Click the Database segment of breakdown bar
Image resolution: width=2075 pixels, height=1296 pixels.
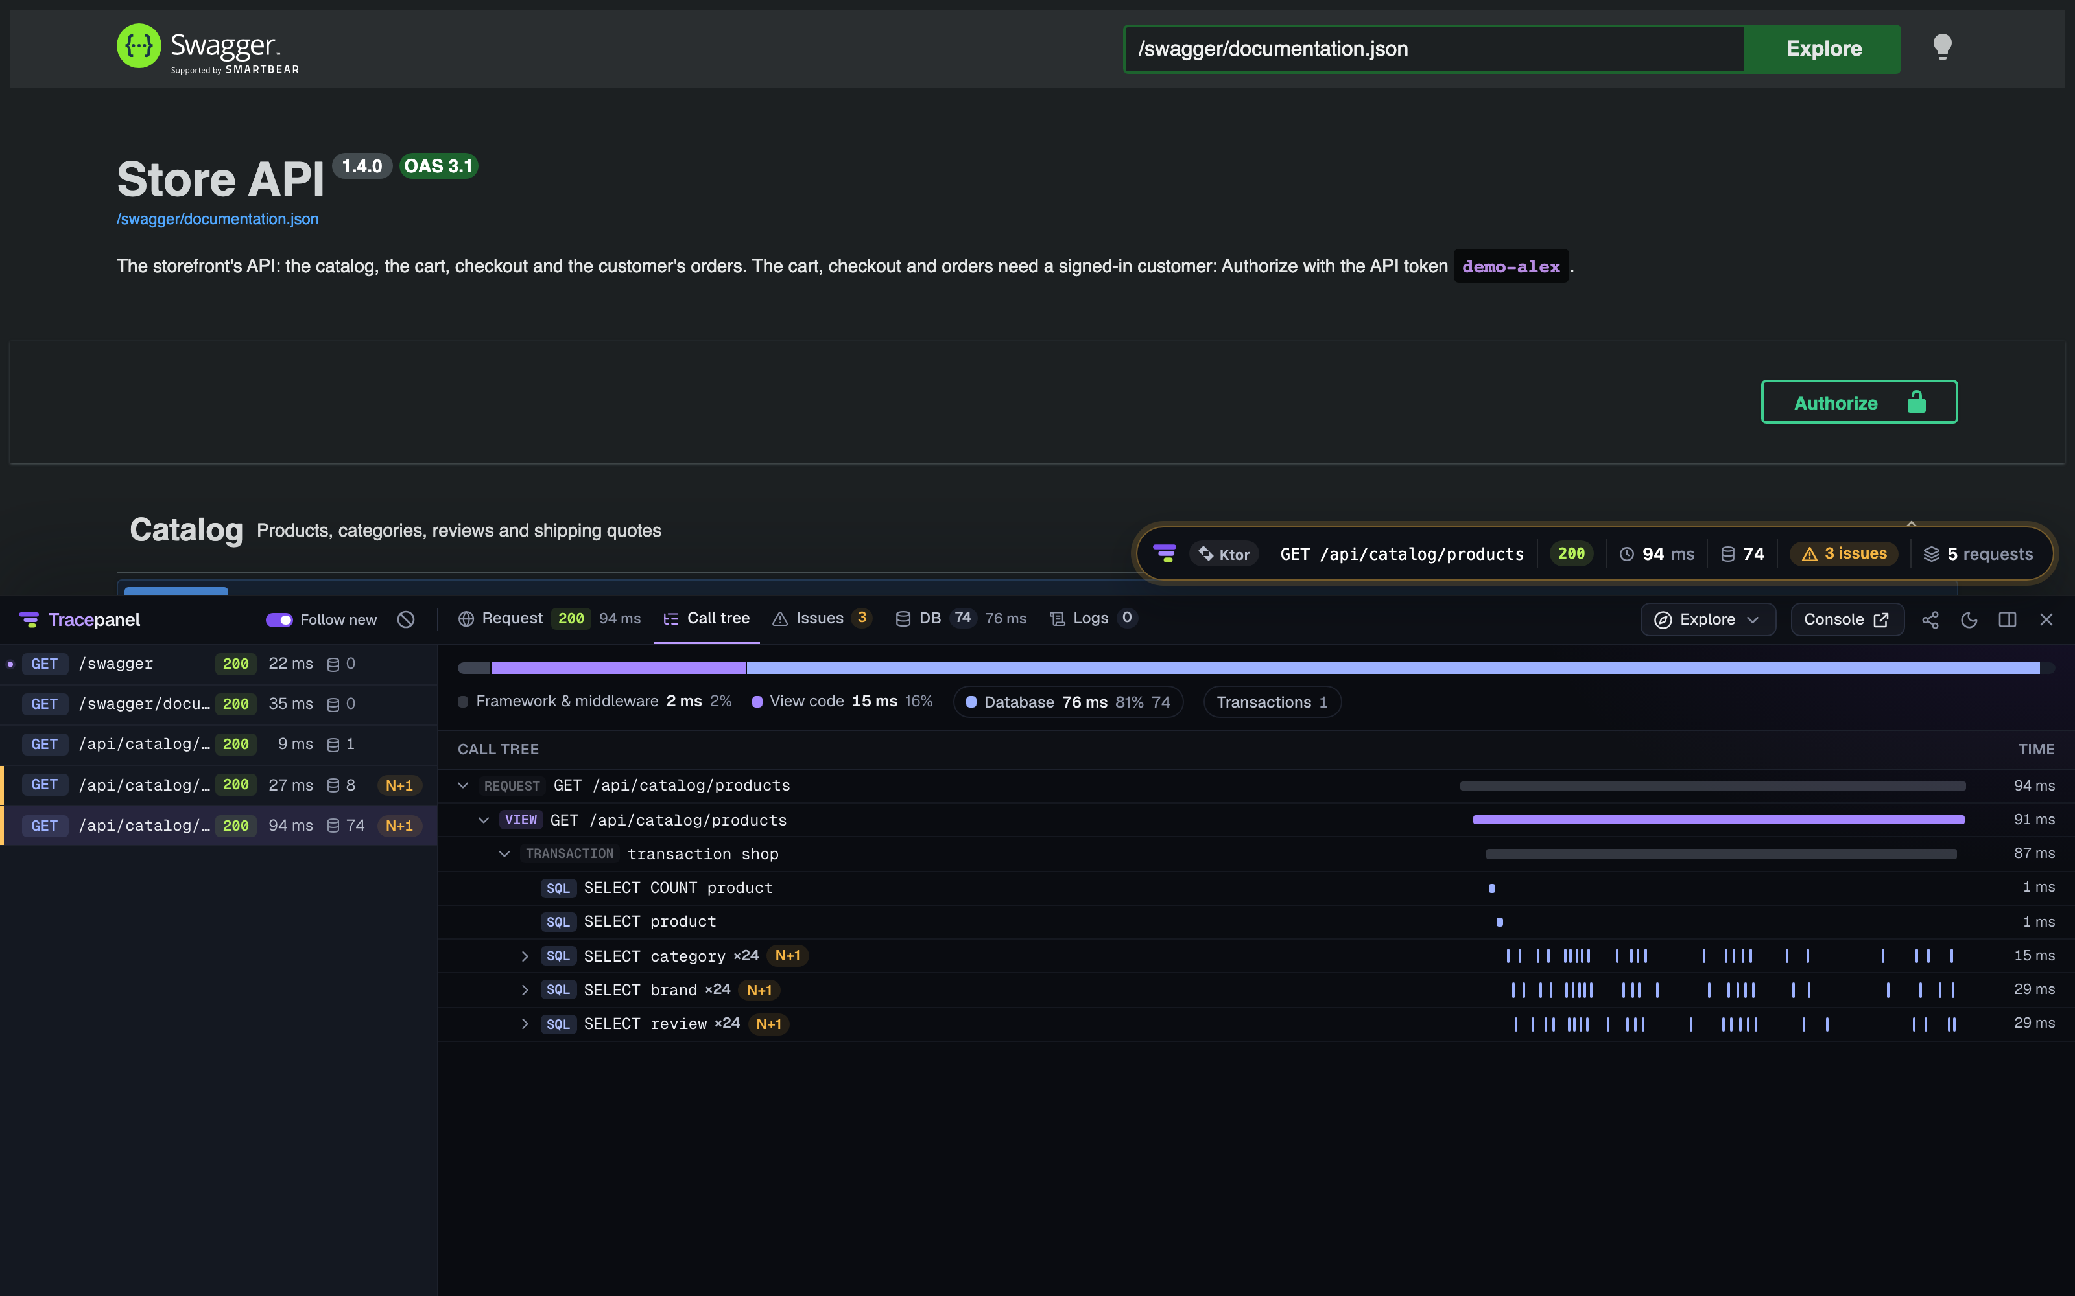[x=1393, y=667]
